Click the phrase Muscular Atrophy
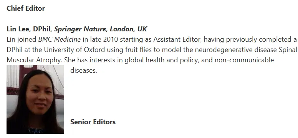This screenshot has width=298, height=138. (34, 60)
